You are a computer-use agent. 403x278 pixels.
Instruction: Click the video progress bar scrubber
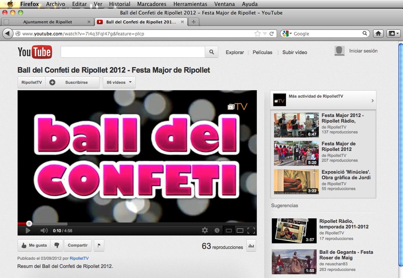tap(29, 223)
